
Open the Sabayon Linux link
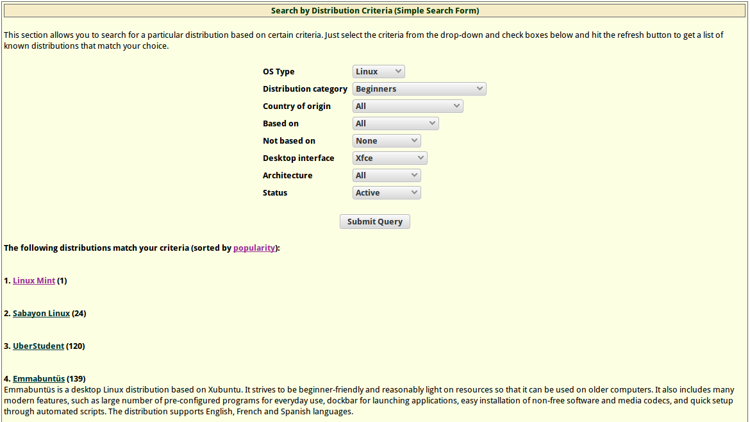tap(41, 314)
